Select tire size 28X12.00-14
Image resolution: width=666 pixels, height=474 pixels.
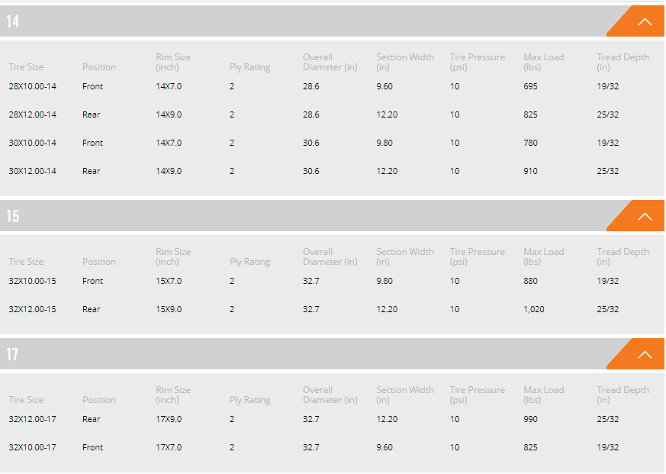tap(32, 114)
